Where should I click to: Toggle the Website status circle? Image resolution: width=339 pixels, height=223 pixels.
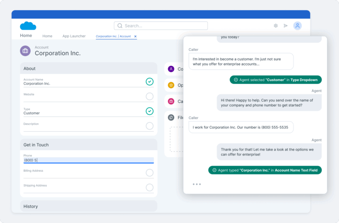click(x=150, y=96)
